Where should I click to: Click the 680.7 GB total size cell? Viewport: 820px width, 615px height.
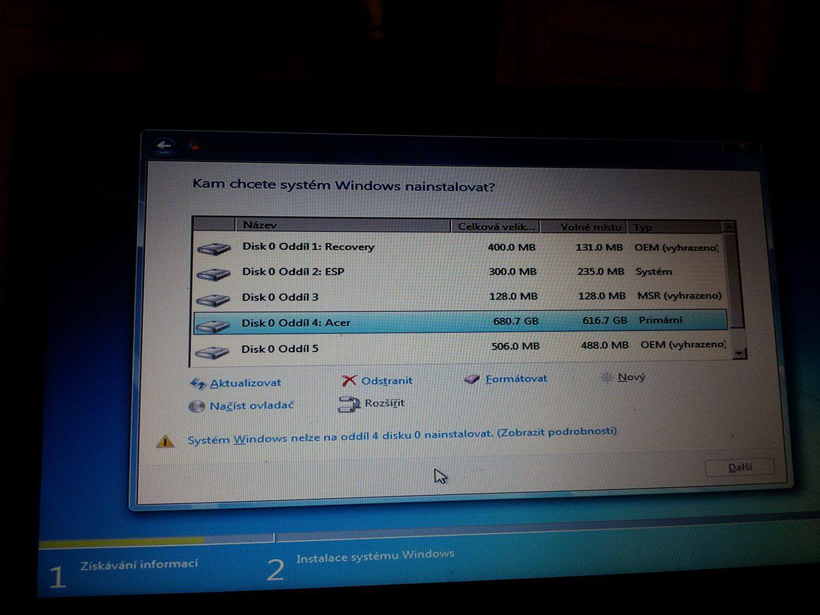click(x=516, y=321)
